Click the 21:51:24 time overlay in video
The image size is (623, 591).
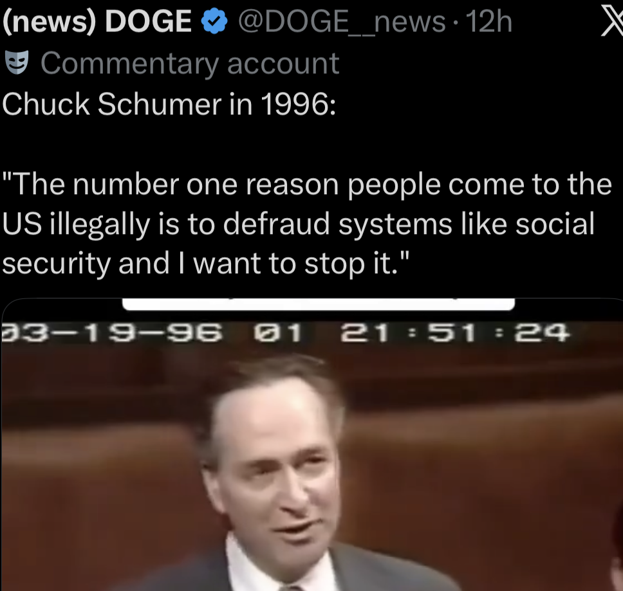[455, 332]
